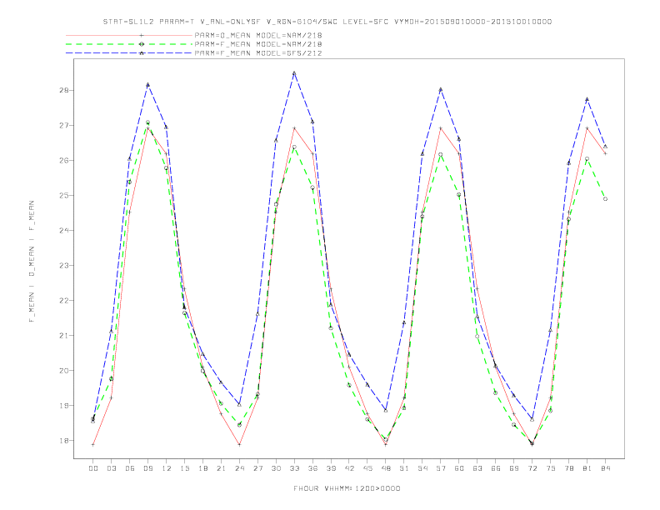Select legend entry PARM=F_MEAN MODEL=GFS/212
Image resolution: width=660 pixels, height=510 pixels.
[258, 53]
